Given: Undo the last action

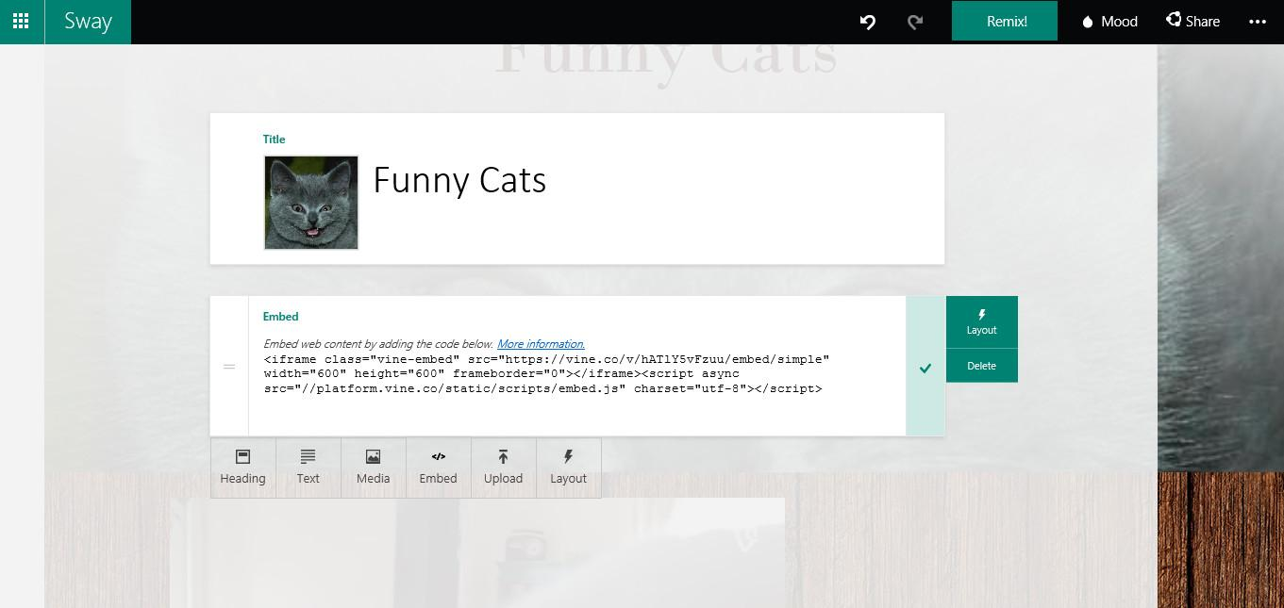Looking at the screenshot, I should [868, 22].
